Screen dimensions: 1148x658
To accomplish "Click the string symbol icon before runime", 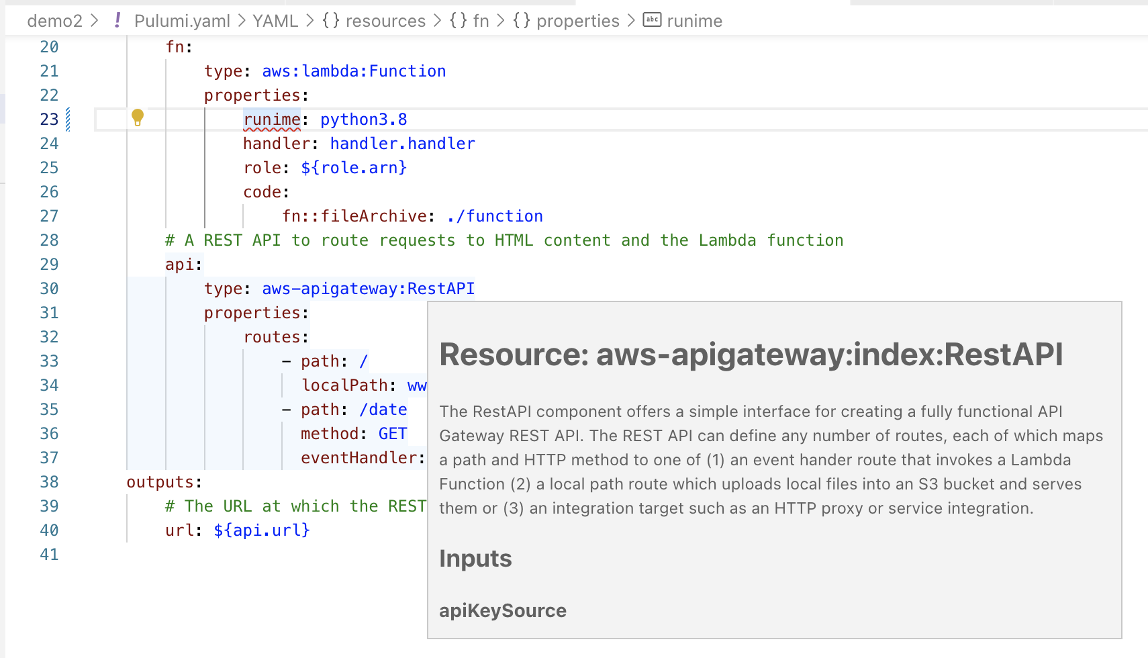I will [652, 20].
